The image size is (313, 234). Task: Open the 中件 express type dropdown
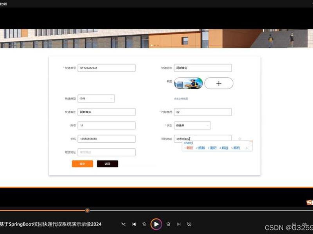point(96,99)
